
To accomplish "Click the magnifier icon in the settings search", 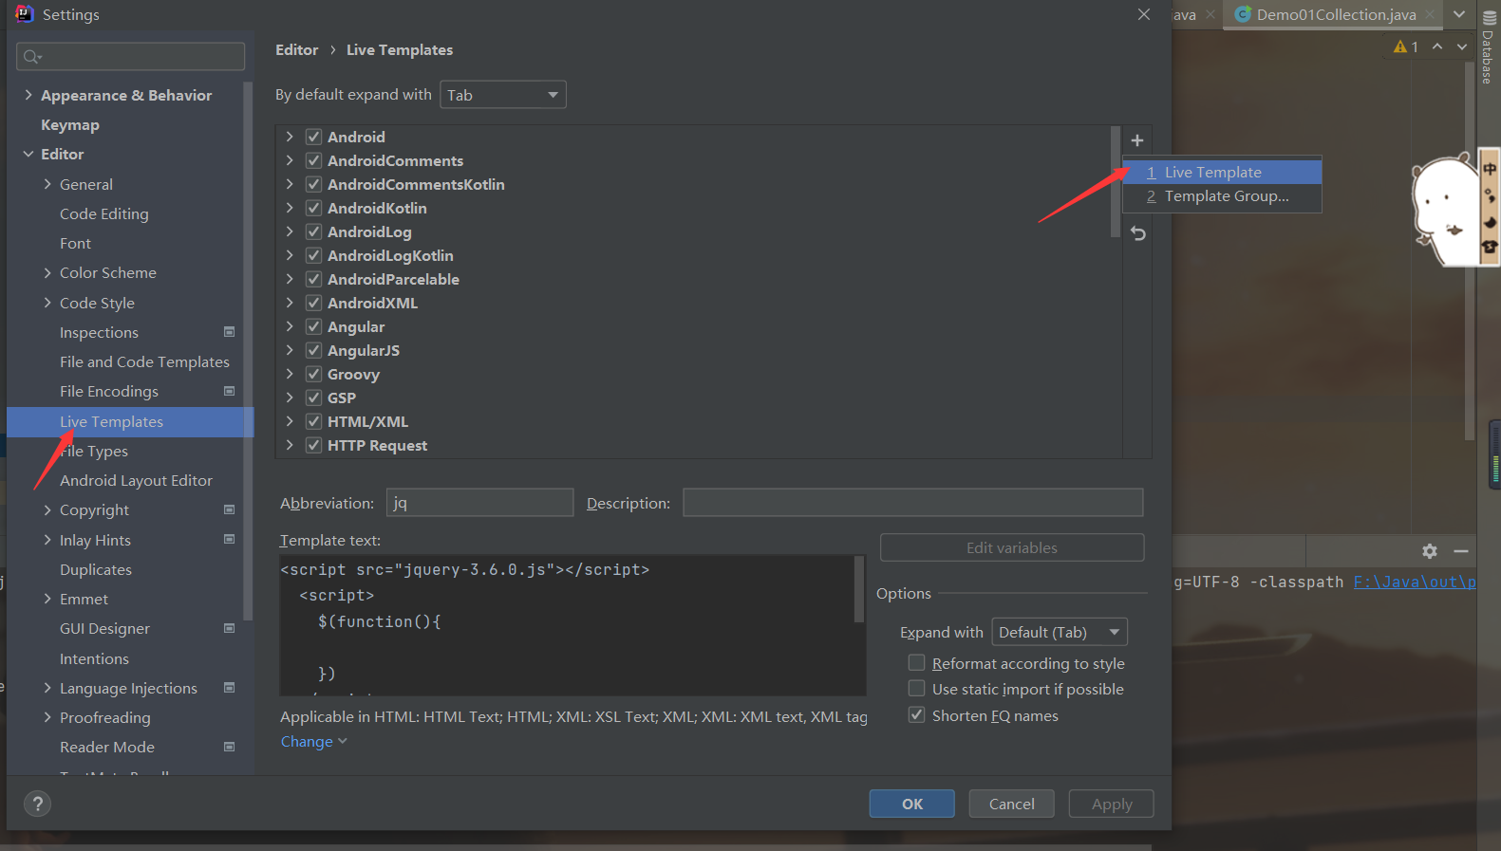I will [x=31, y=57].
